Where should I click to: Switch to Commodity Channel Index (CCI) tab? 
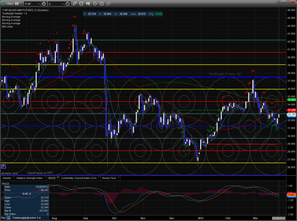click(79, 178)
